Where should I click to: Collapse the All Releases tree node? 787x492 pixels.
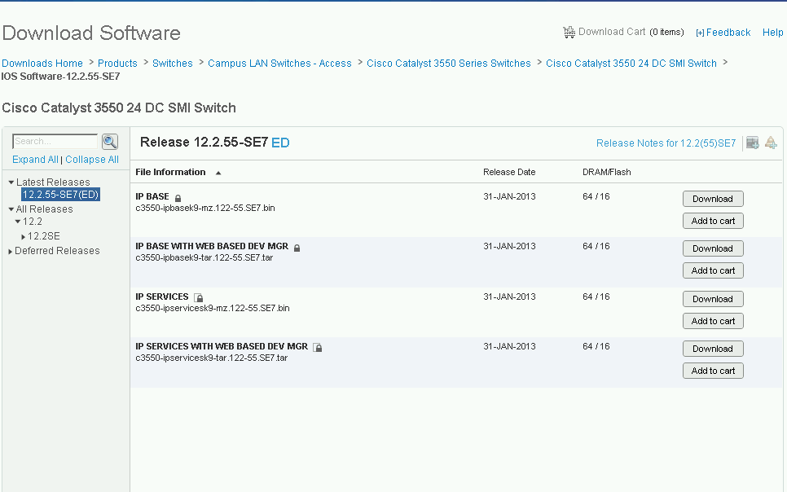click(11, 209)
